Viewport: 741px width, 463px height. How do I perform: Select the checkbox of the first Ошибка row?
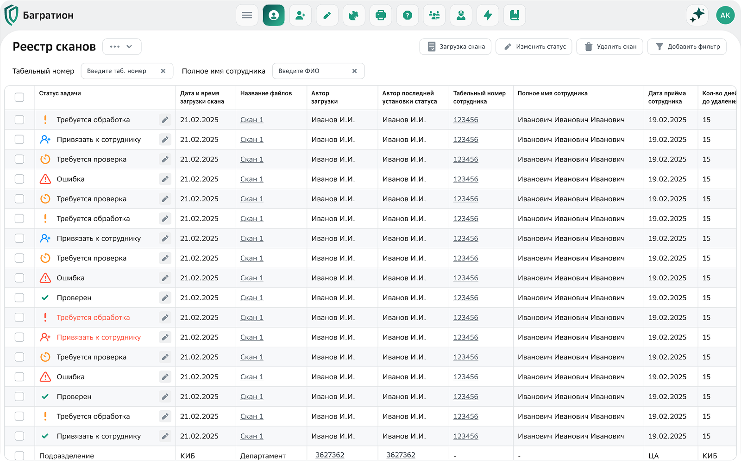pyautogui.click(x=19, y=179)
